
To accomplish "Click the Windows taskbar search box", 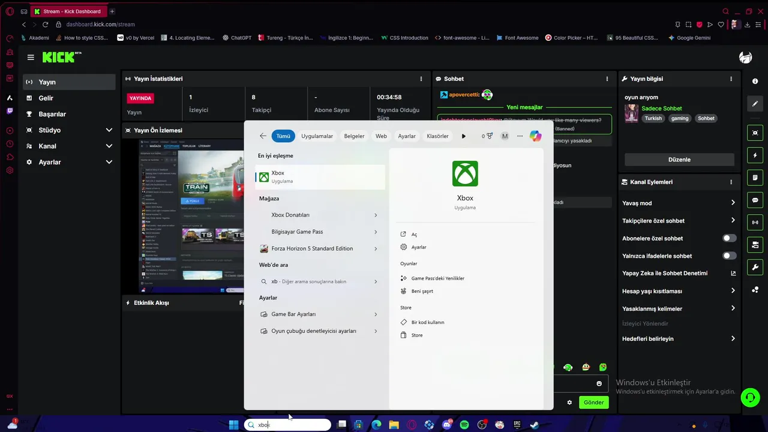I will coord(288,425).
